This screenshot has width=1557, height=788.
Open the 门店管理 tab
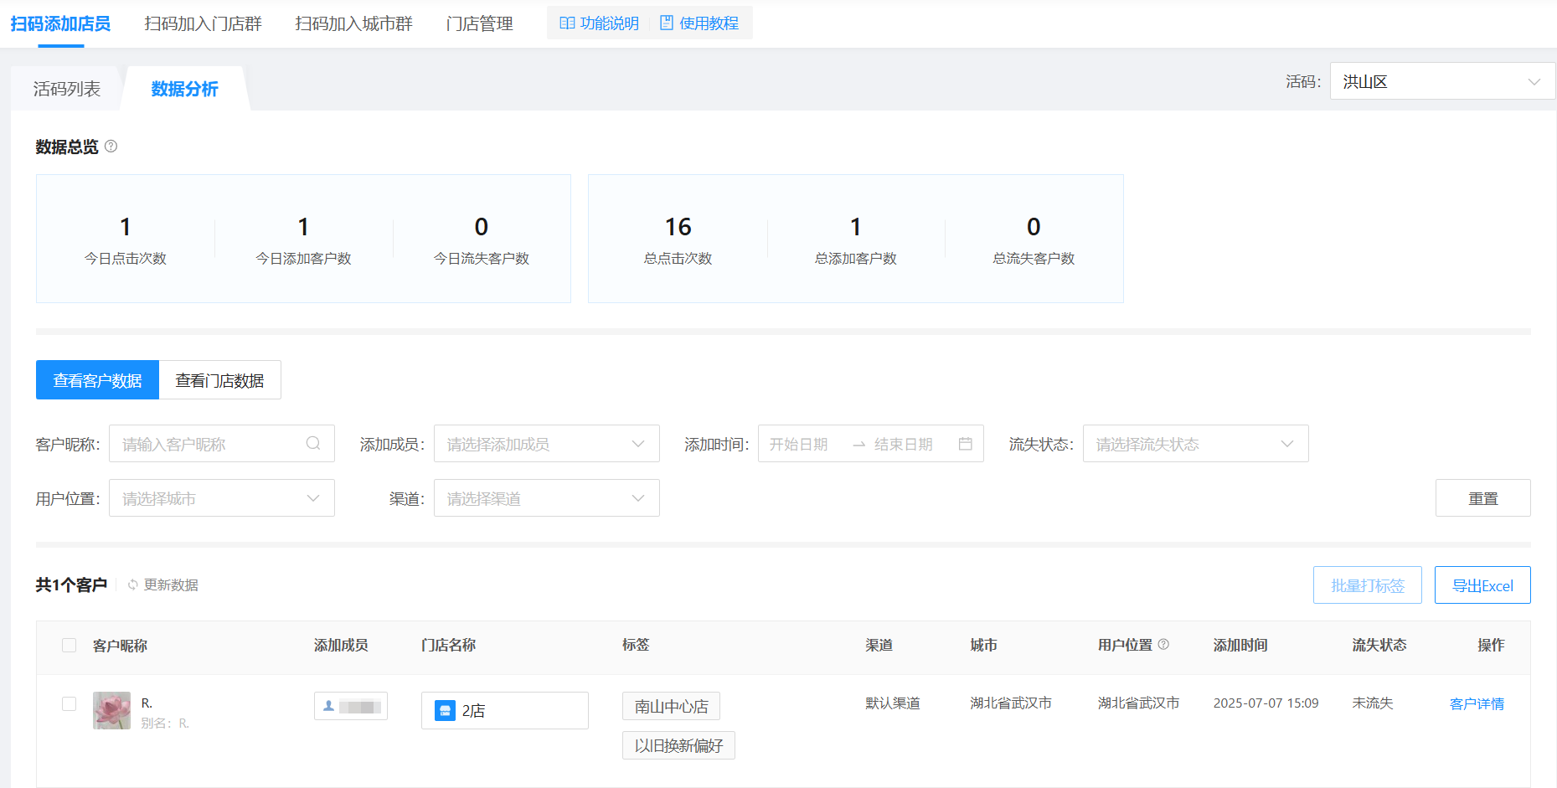pyautogui.click(x=479, y=23)
